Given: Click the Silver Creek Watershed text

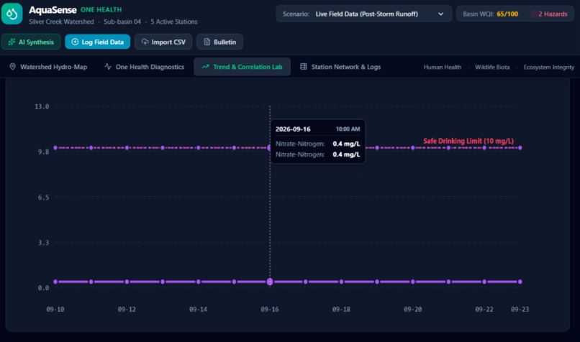Looking at the screenshot, I should [61, 22].
